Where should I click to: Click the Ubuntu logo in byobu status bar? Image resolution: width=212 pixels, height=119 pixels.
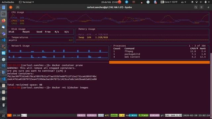[x=9, y=115]
